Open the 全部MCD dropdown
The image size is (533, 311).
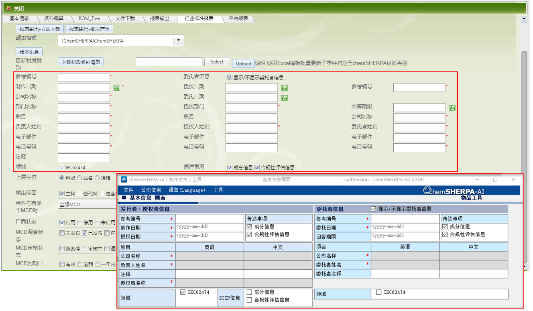click(87, 205)
